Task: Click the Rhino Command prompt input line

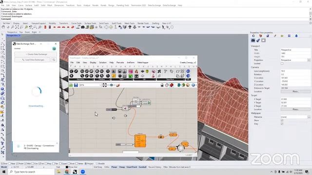Action: click(155, 19)
